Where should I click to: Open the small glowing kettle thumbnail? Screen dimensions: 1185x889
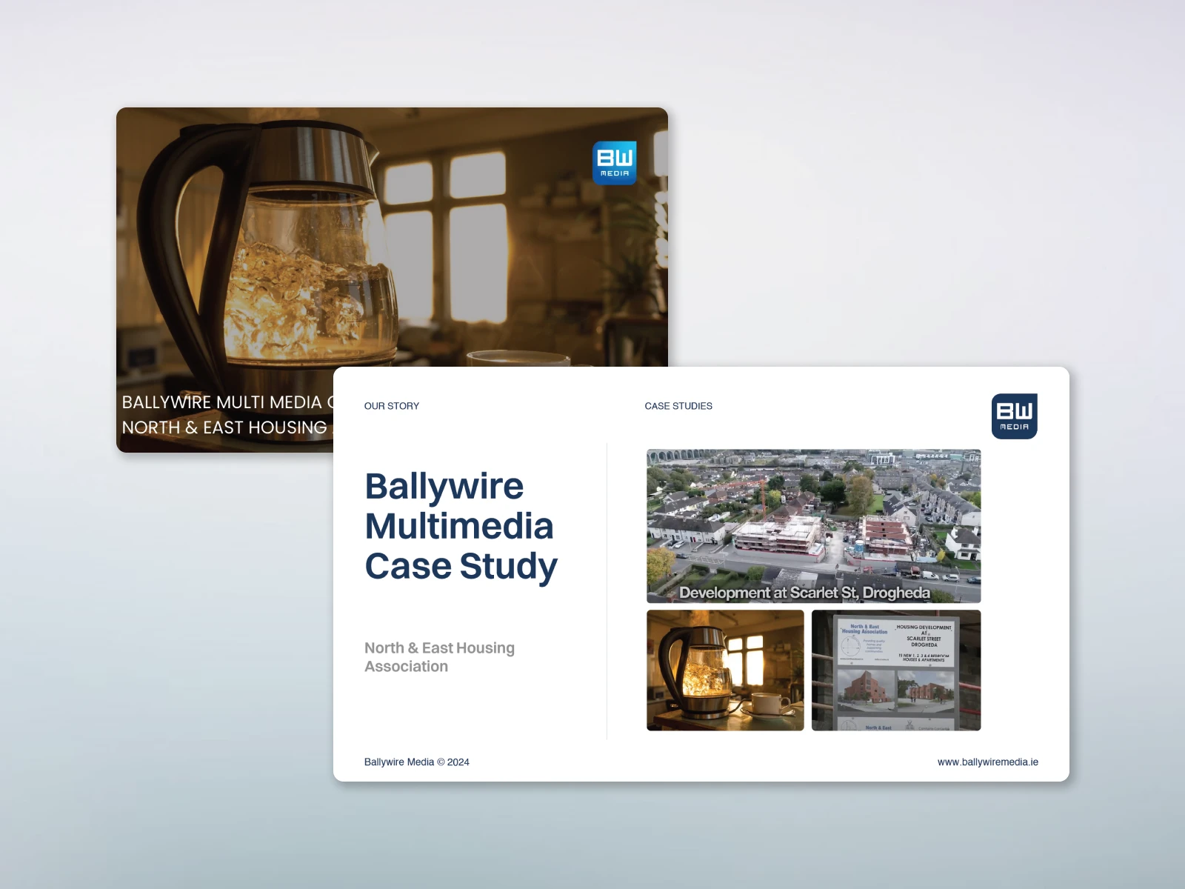tap(725, 670)
